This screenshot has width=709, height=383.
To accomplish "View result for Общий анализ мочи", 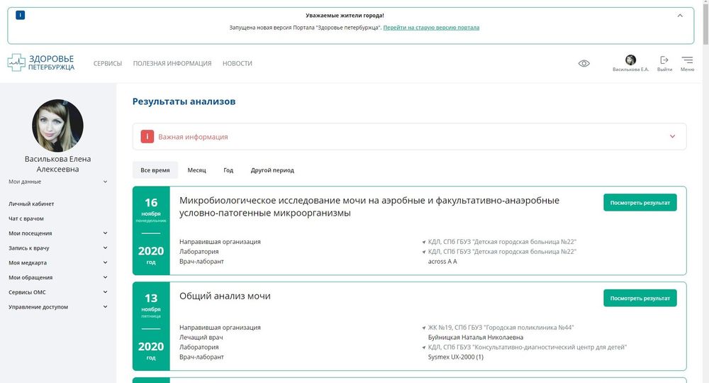I will click(x=640, y=298).
